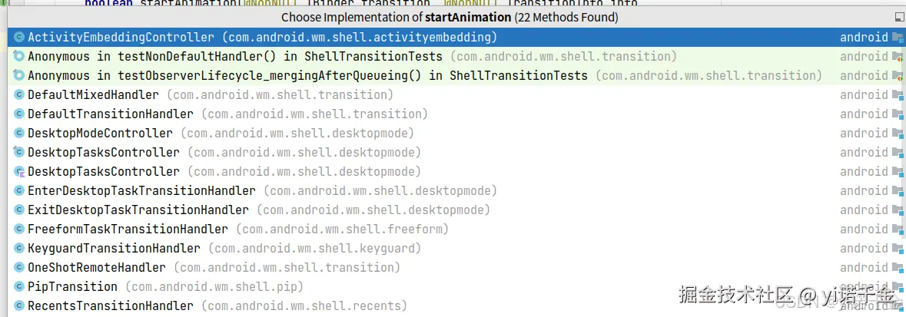Select RecentsTransitionHandler in the list

(110, 305)
